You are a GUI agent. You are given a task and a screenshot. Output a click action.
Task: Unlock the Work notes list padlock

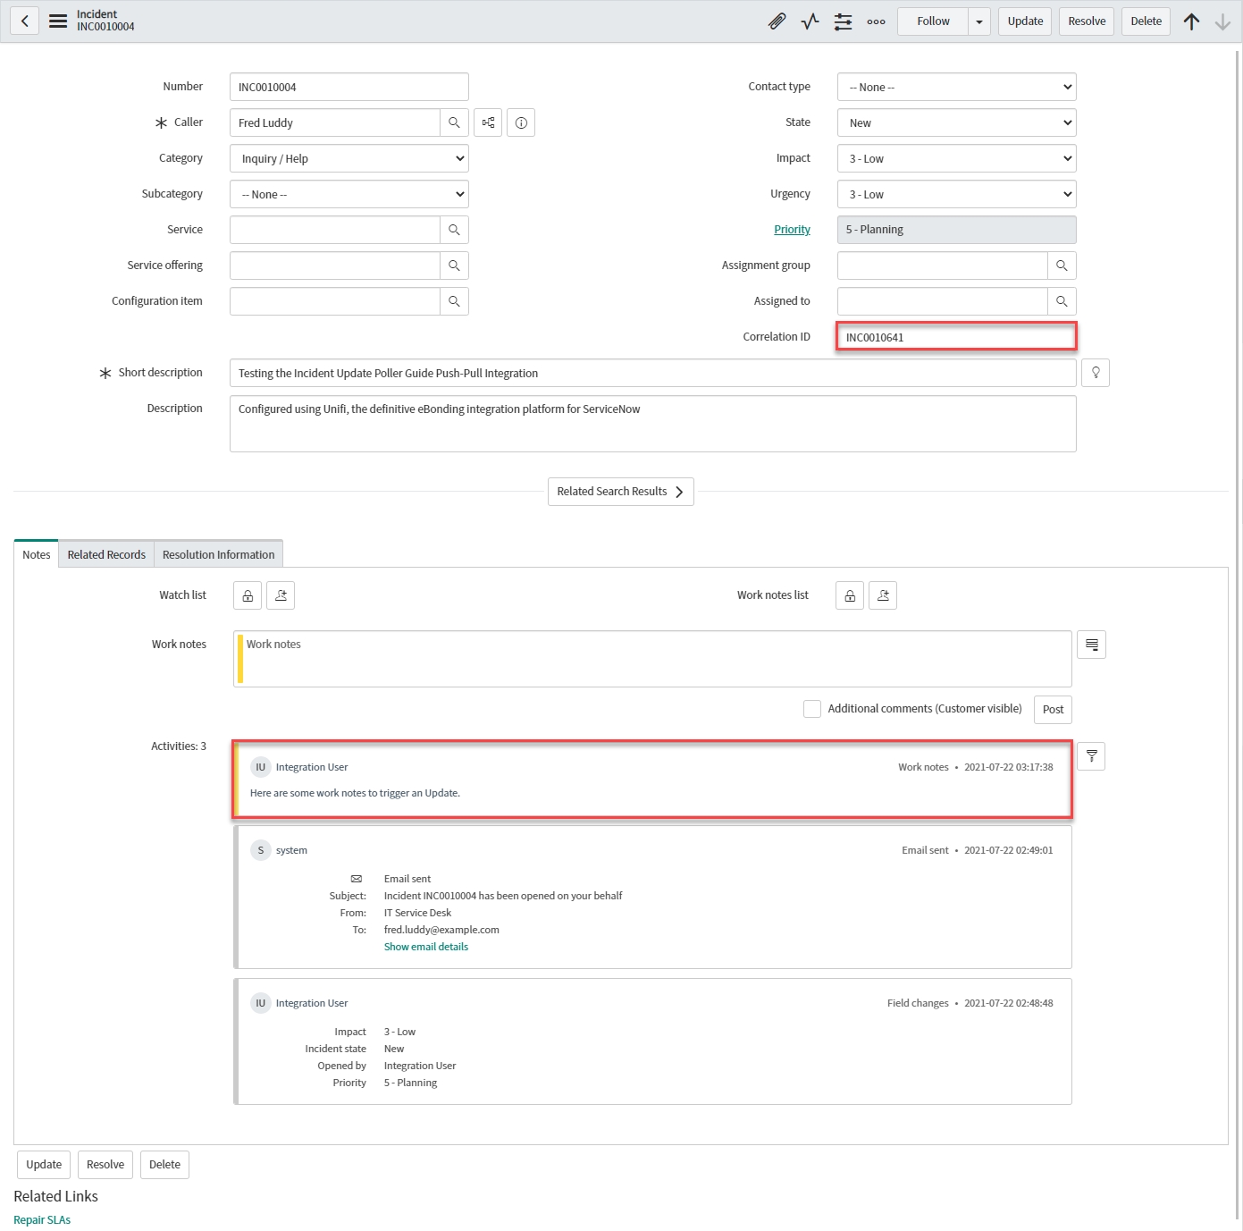[x=850, y=595]
